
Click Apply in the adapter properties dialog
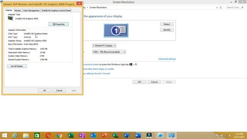point(74,90)
